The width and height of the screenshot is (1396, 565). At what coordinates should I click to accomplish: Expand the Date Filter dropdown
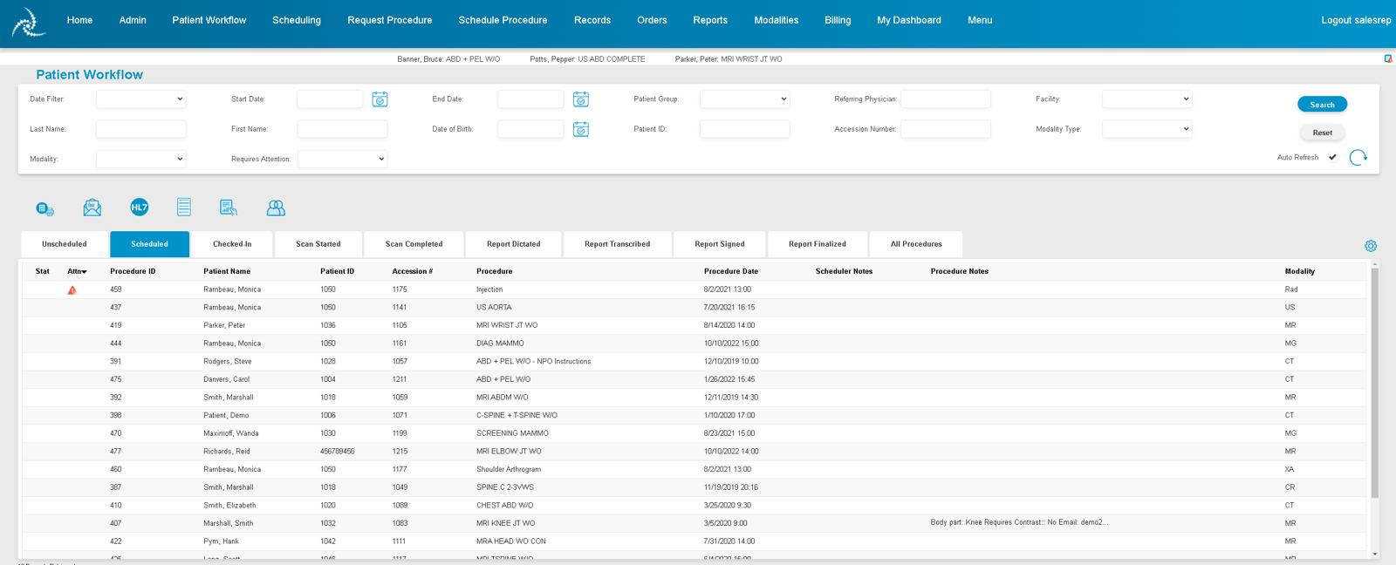[x=141, y=99]
